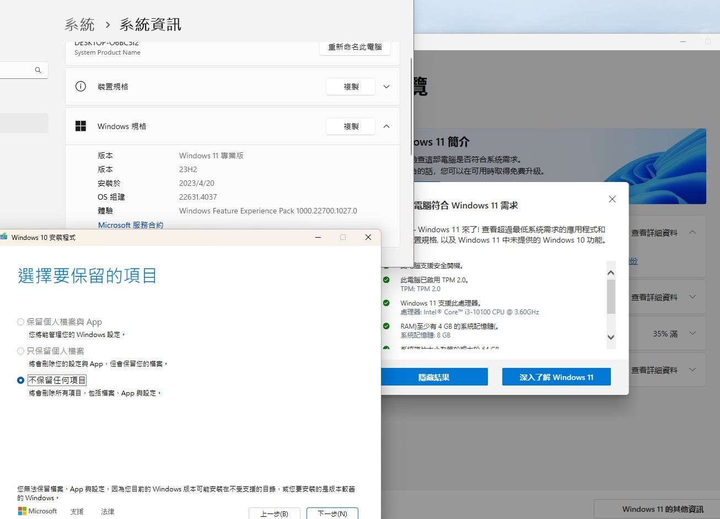Click the 22631.4037 OS build value
Image resolution: width=720 pixels, height=519 pixels.
(198, 197)
